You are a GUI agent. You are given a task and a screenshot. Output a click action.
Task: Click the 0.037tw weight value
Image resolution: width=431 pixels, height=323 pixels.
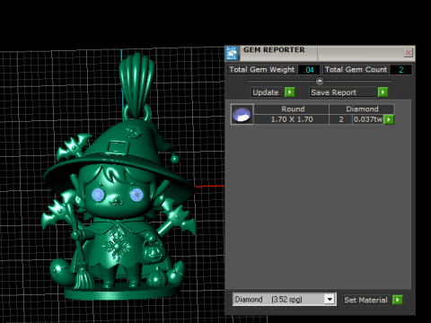click(x=368, y=119)
